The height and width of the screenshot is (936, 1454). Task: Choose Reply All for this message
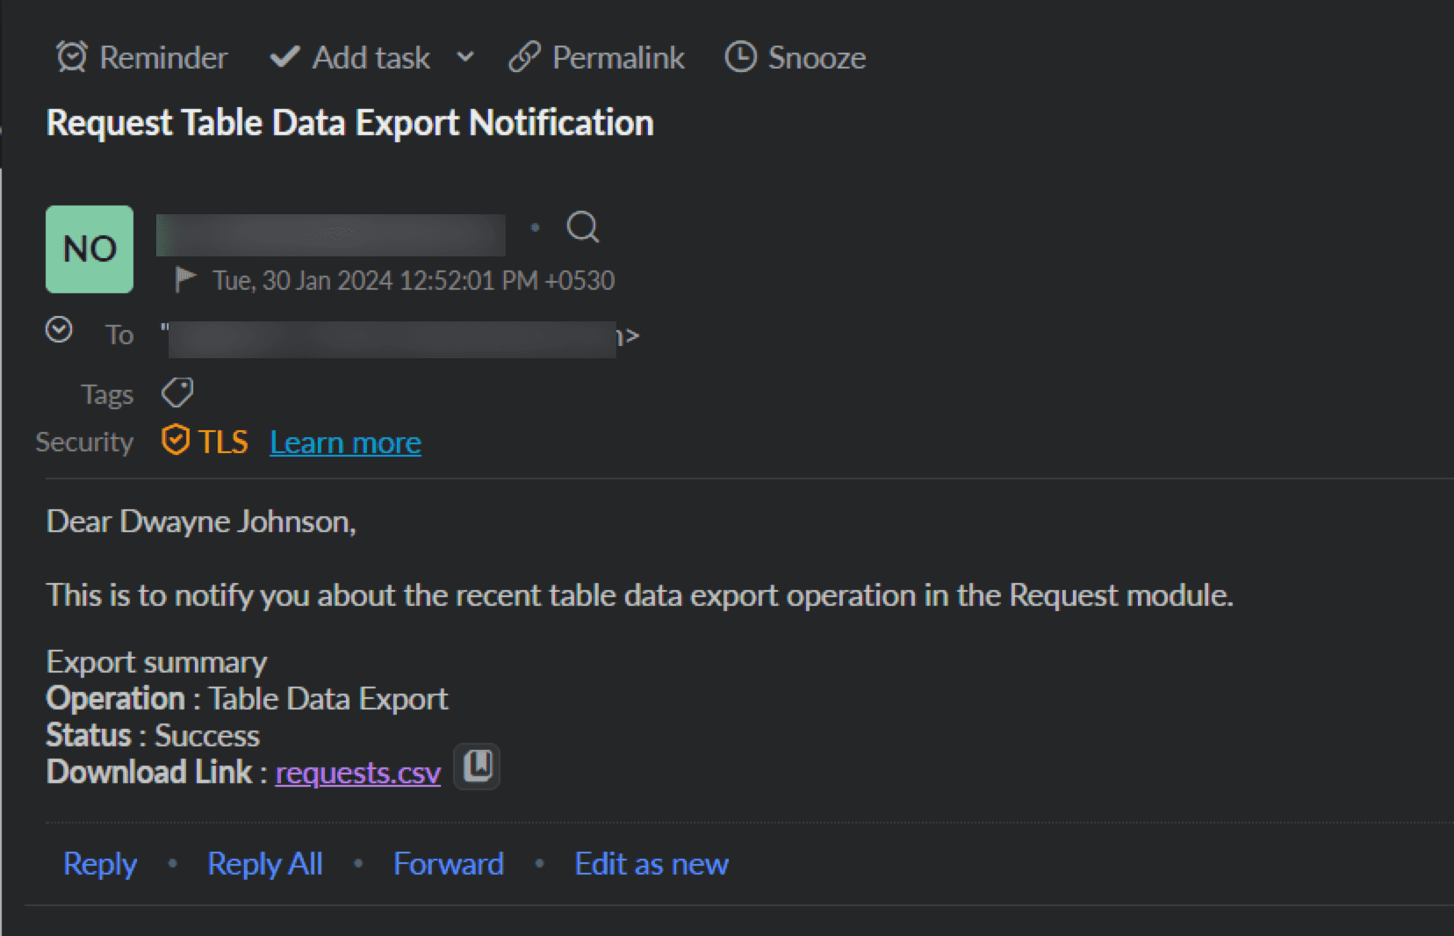click(x=264, y=864)
